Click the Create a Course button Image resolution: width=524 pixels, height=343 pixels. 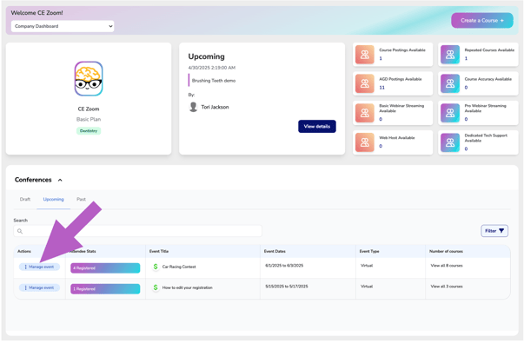point(482,20)
